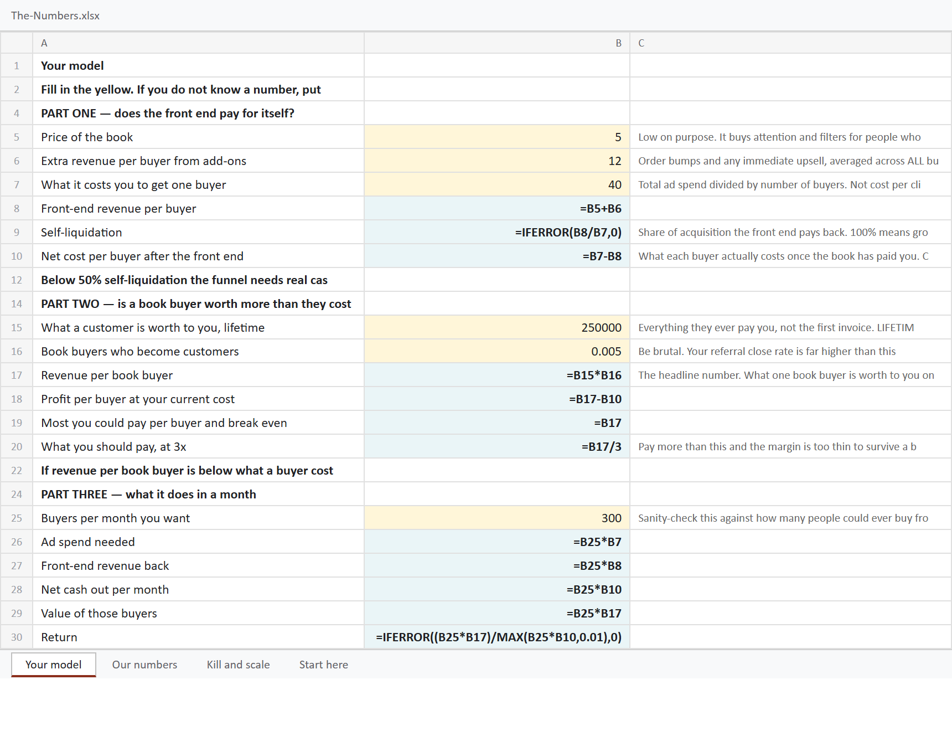Viewport: 952px width, 731px height.
Task: Click the 'Be brutal' note in column C
Action: (x=790, y=351)
